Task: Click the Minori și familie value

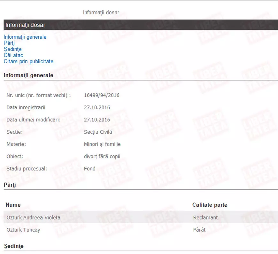Action: tap(102, 144)
